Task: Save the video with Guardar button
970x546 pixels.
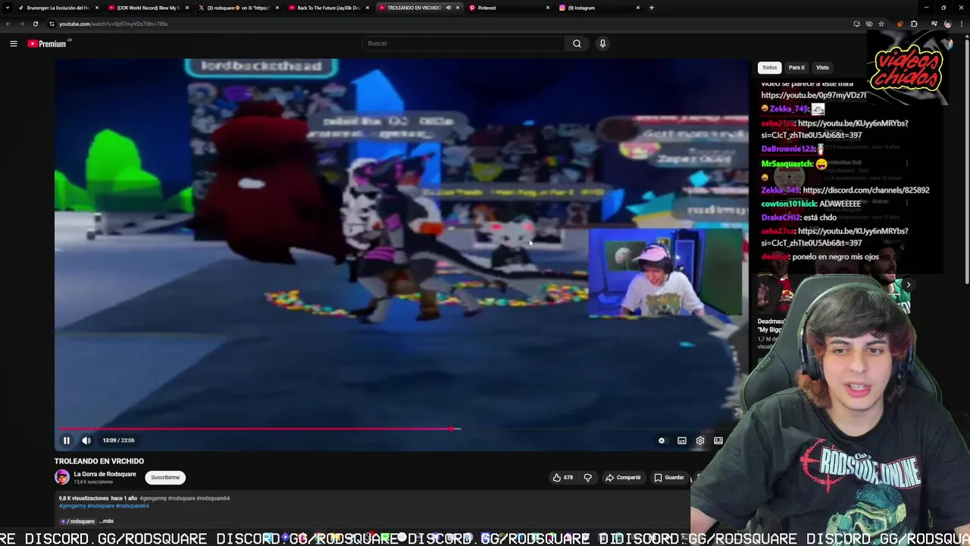Action: coord(669,478)
